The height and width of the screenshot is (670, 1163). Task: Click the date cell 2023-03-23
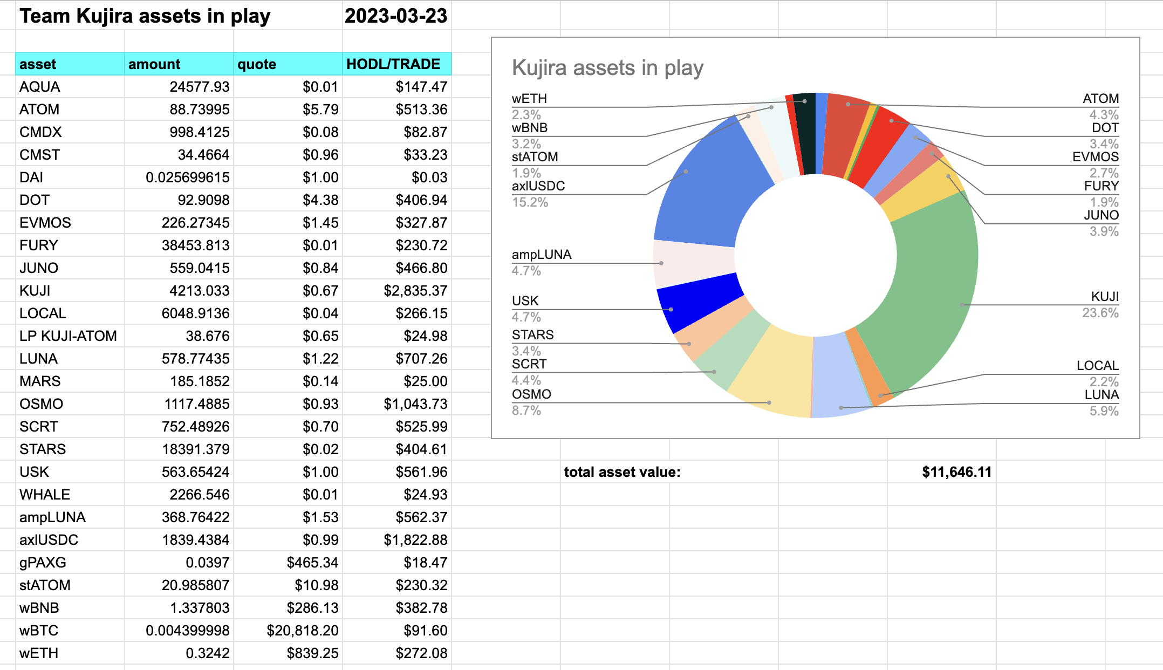pos(396,16)
